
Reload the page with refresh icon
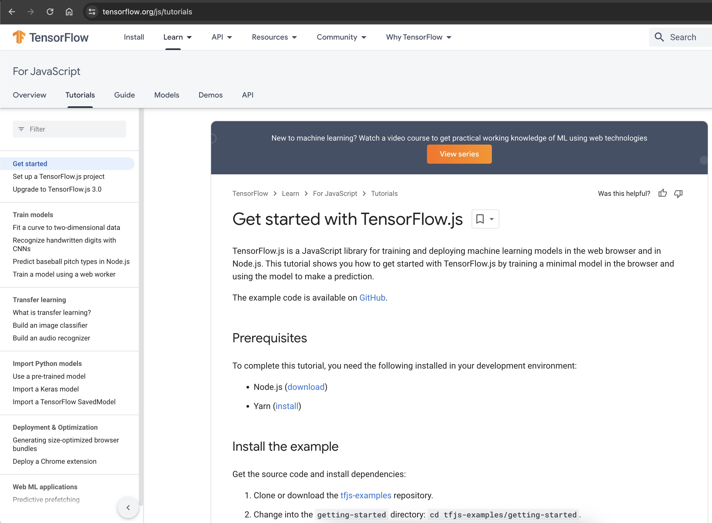pyautogui.click(x=50, y=12)
